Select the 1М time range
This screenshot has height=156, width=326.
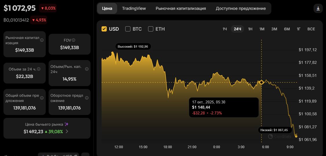tap(262, 29)
